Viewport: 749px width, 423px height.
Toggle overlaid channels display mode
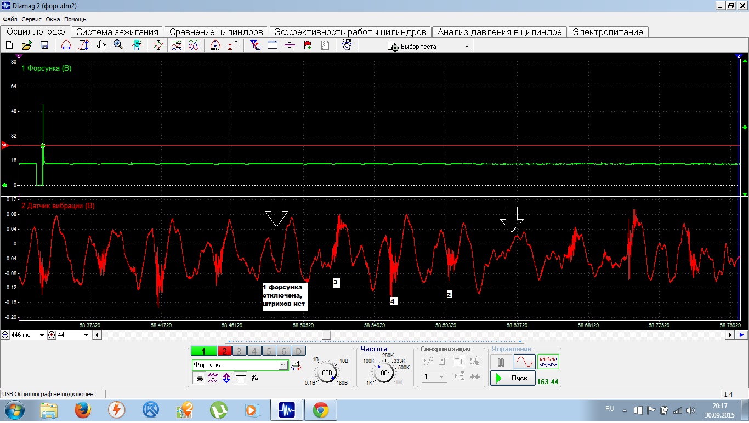point(194,45)
